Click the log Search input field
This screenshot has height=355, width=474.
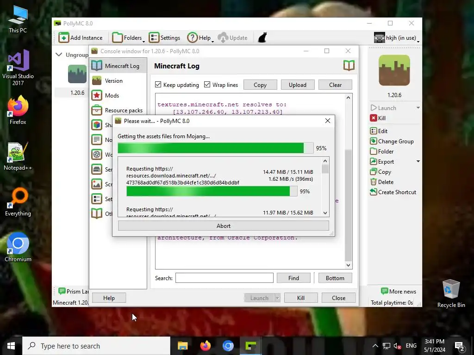point(225,278)
